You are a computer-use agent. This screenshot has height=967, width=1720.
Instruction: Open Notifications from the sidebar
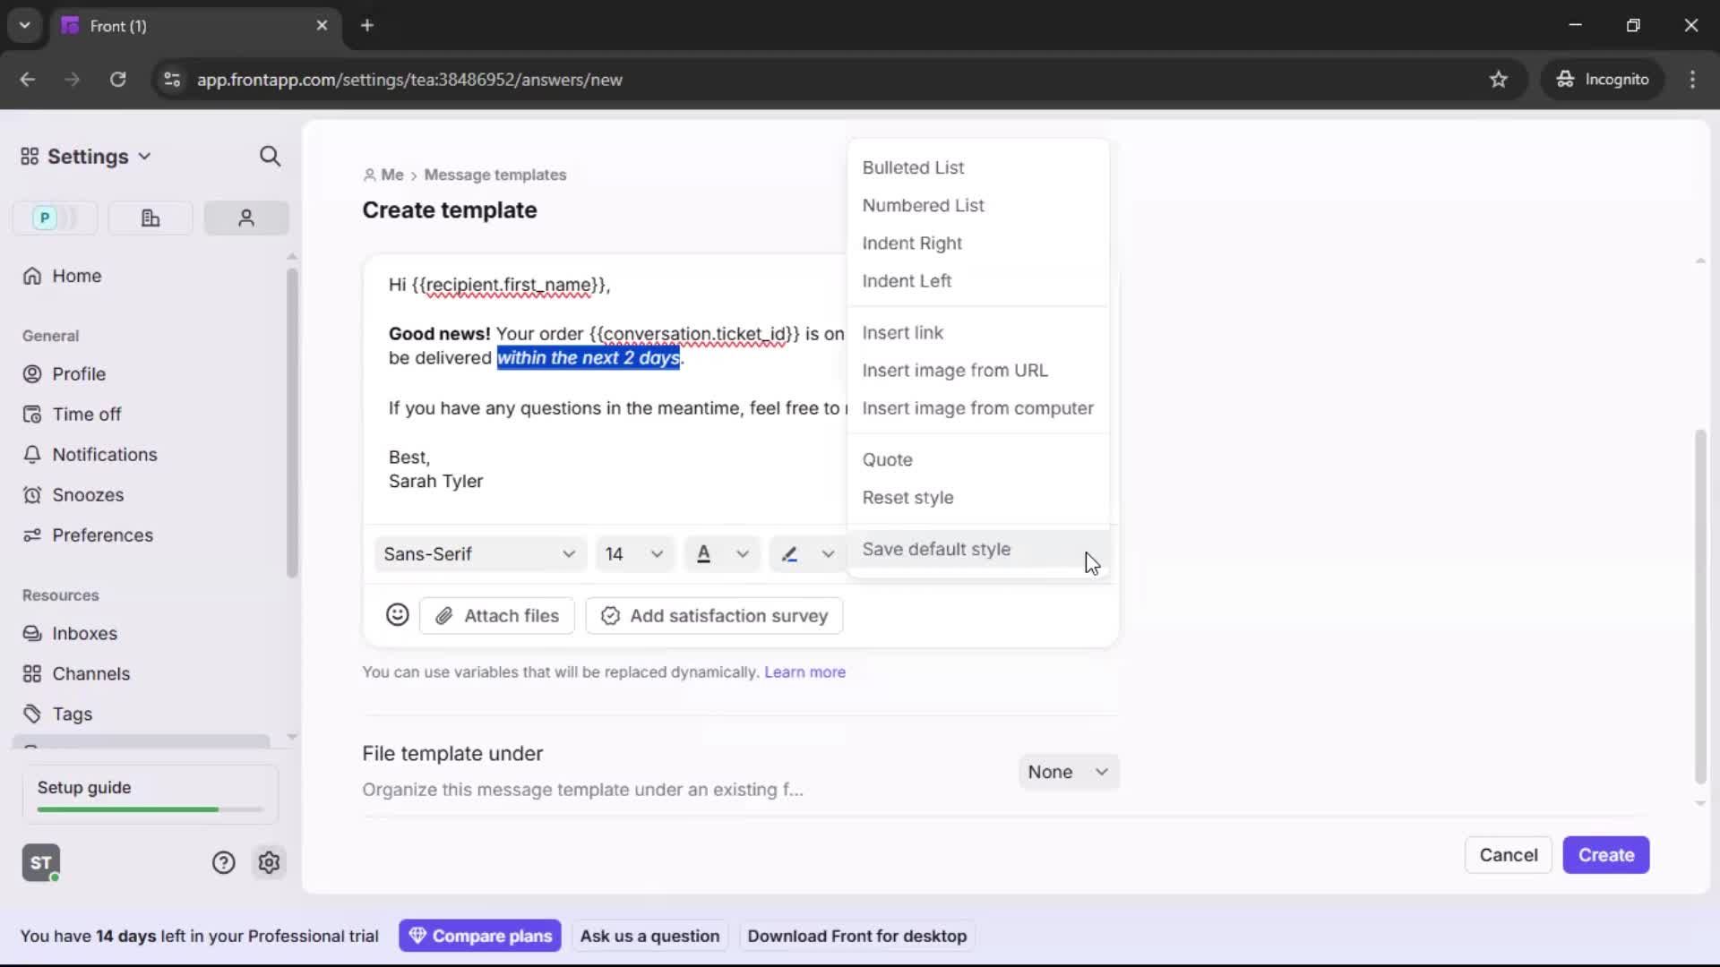point(103,454)
